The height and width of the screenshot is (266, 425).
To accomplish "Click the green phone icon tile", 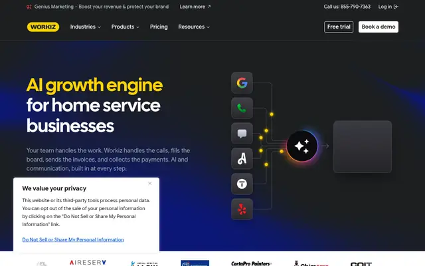I will 242,108.
